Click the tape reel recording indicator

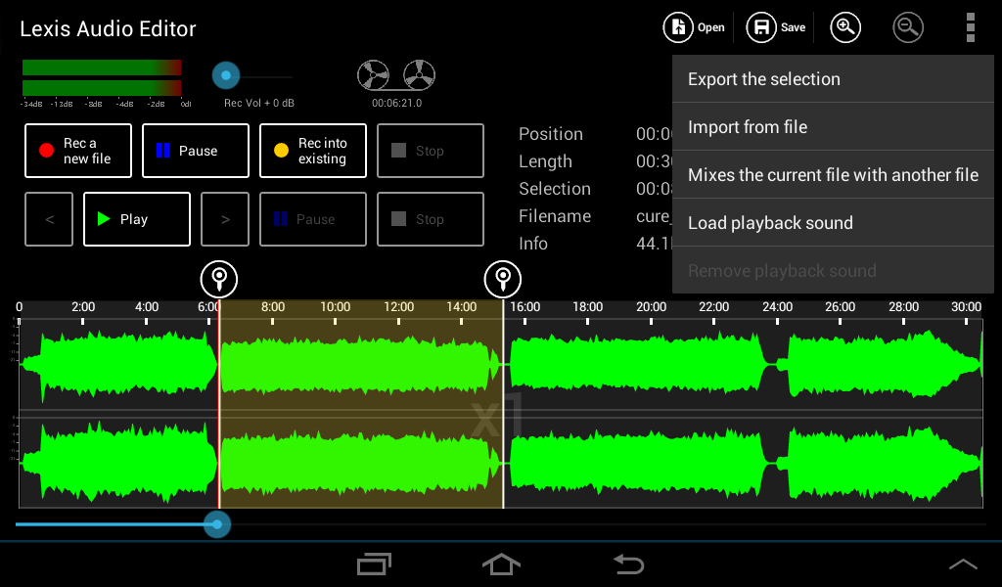pos(396,75)
